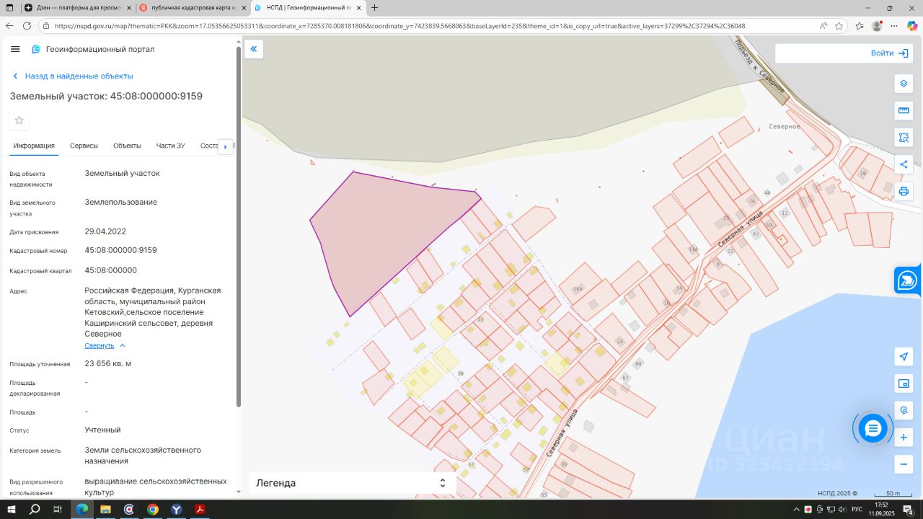Image resolution: width=923 pixels, height=519 pixels.
Task: Open the chat assistant bubble
Action: (x=873, y=429)
